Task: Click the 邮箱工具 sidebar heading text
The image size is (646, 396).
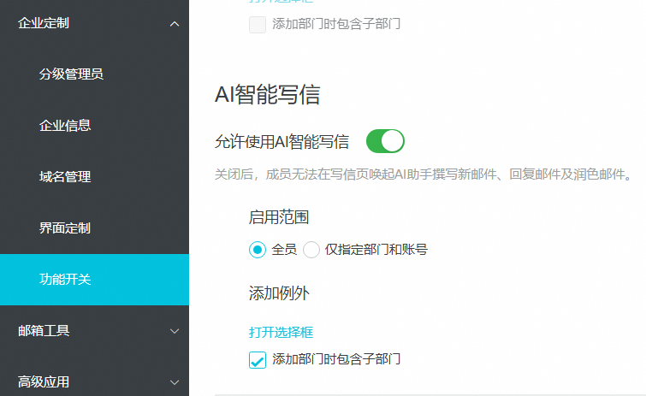Action: pyautogui.click(x=44, y=331)
